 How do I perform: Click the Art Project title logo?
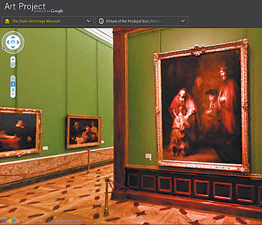(x=25, y=6)
